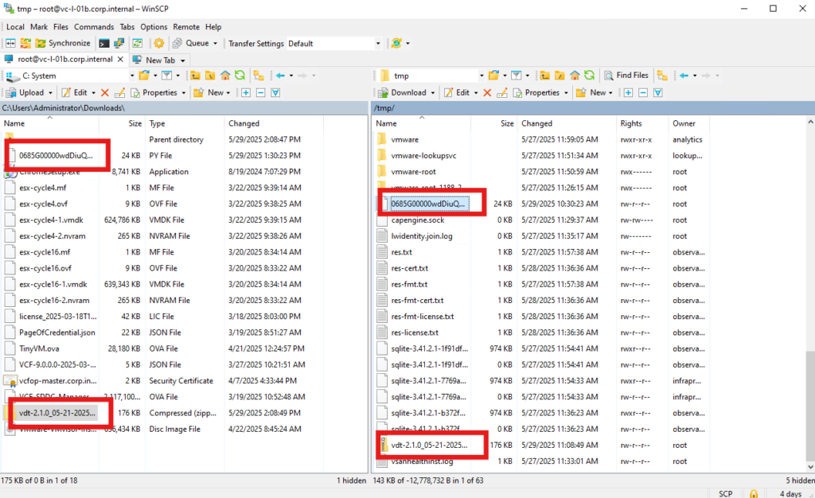Click the Synchronize button
Screen dimensions: 815x498
click(x=63, y=43)
